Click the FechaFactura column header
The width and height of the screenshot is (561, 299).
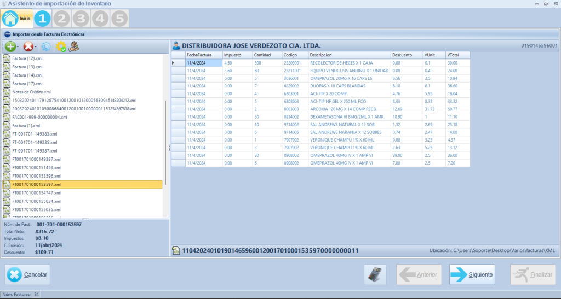pyautogui.click(x=204, y=55)
